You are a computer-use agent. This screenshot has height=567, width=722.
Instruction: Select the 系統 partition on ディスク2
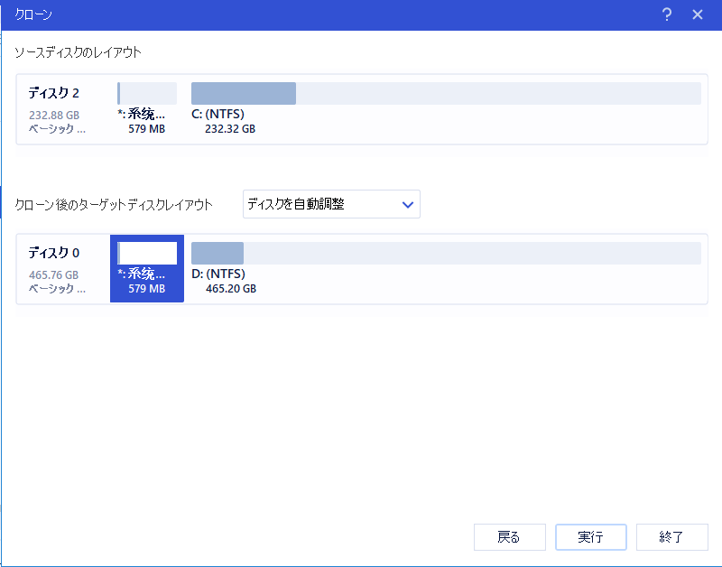(146, 93)
